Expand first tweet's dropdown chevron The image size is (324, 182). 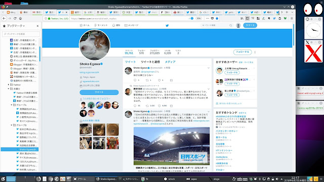(209, 68)
